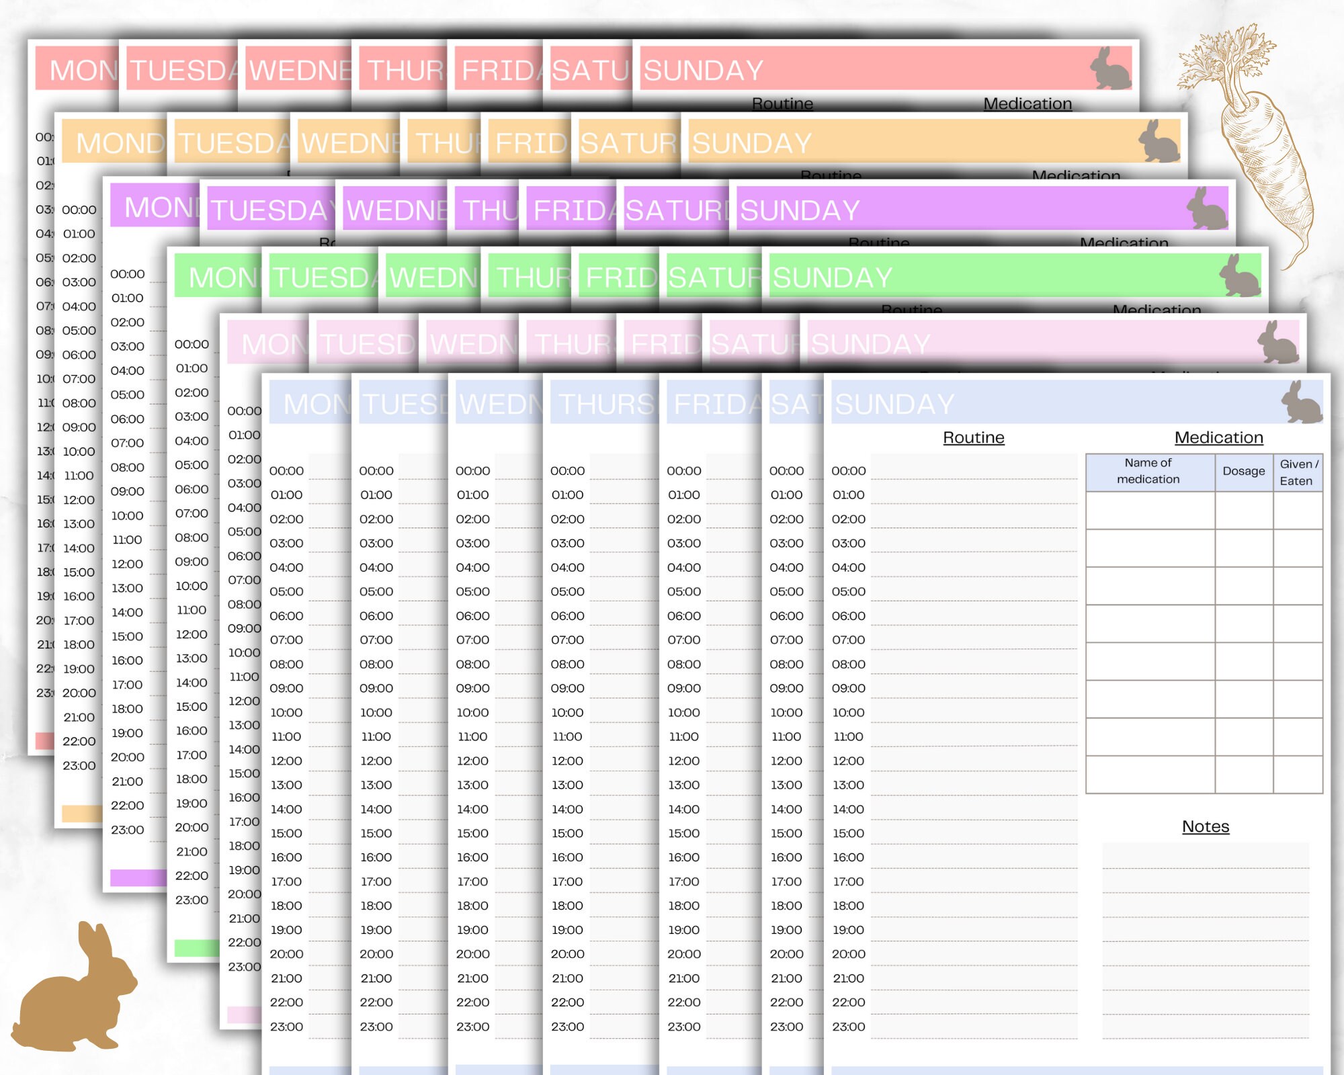Click the Given / Eaten column header
This screenshot has width=1344, height=1075.
[x=1298, y=472]
